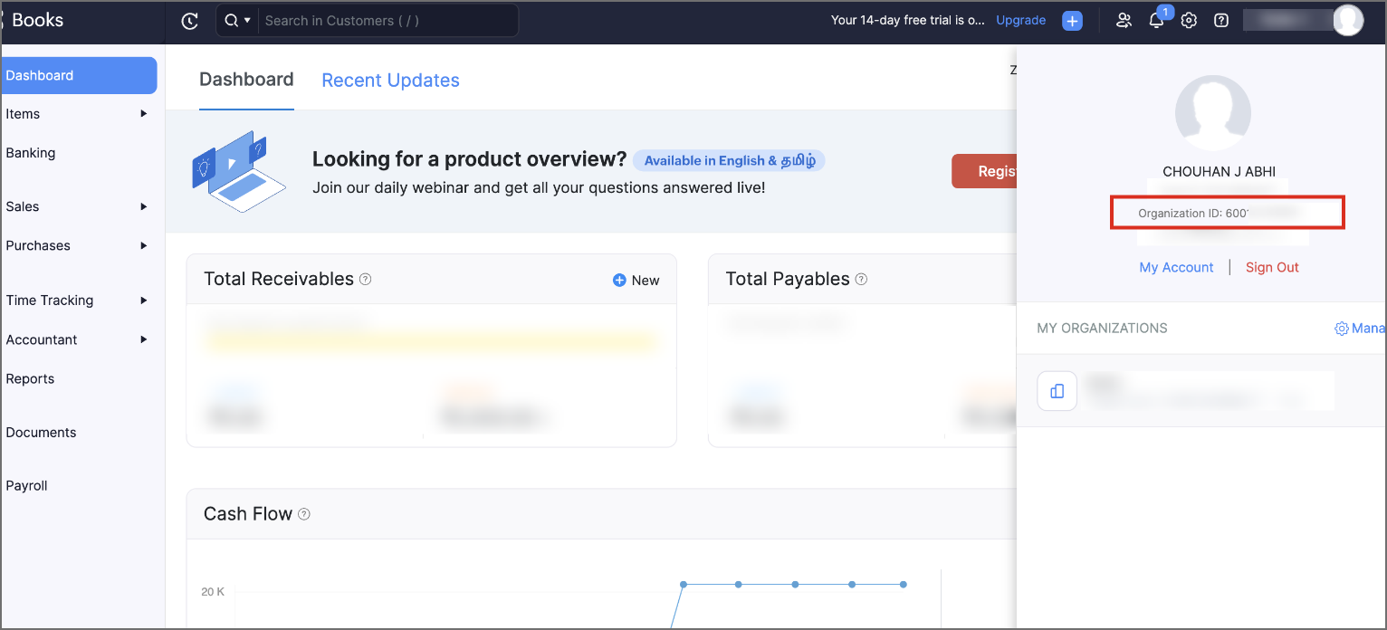This screenshot has height=630, width=1387.
Task: Click the recent activity history icon
Action: [189, 21]
